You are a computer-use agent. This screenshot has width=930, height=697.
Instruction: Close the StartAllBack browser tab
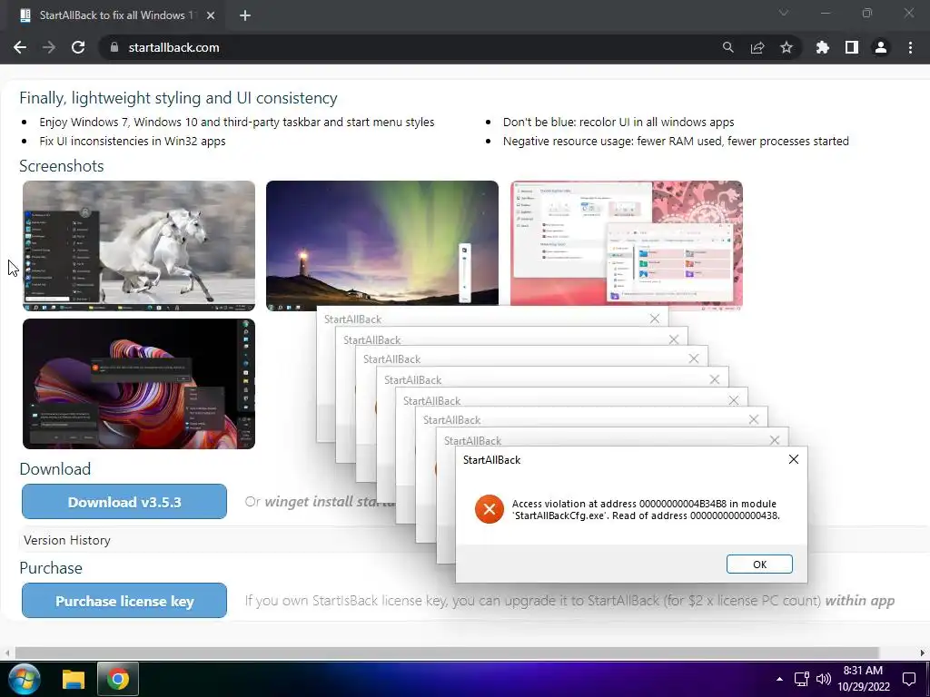(211, 15)
